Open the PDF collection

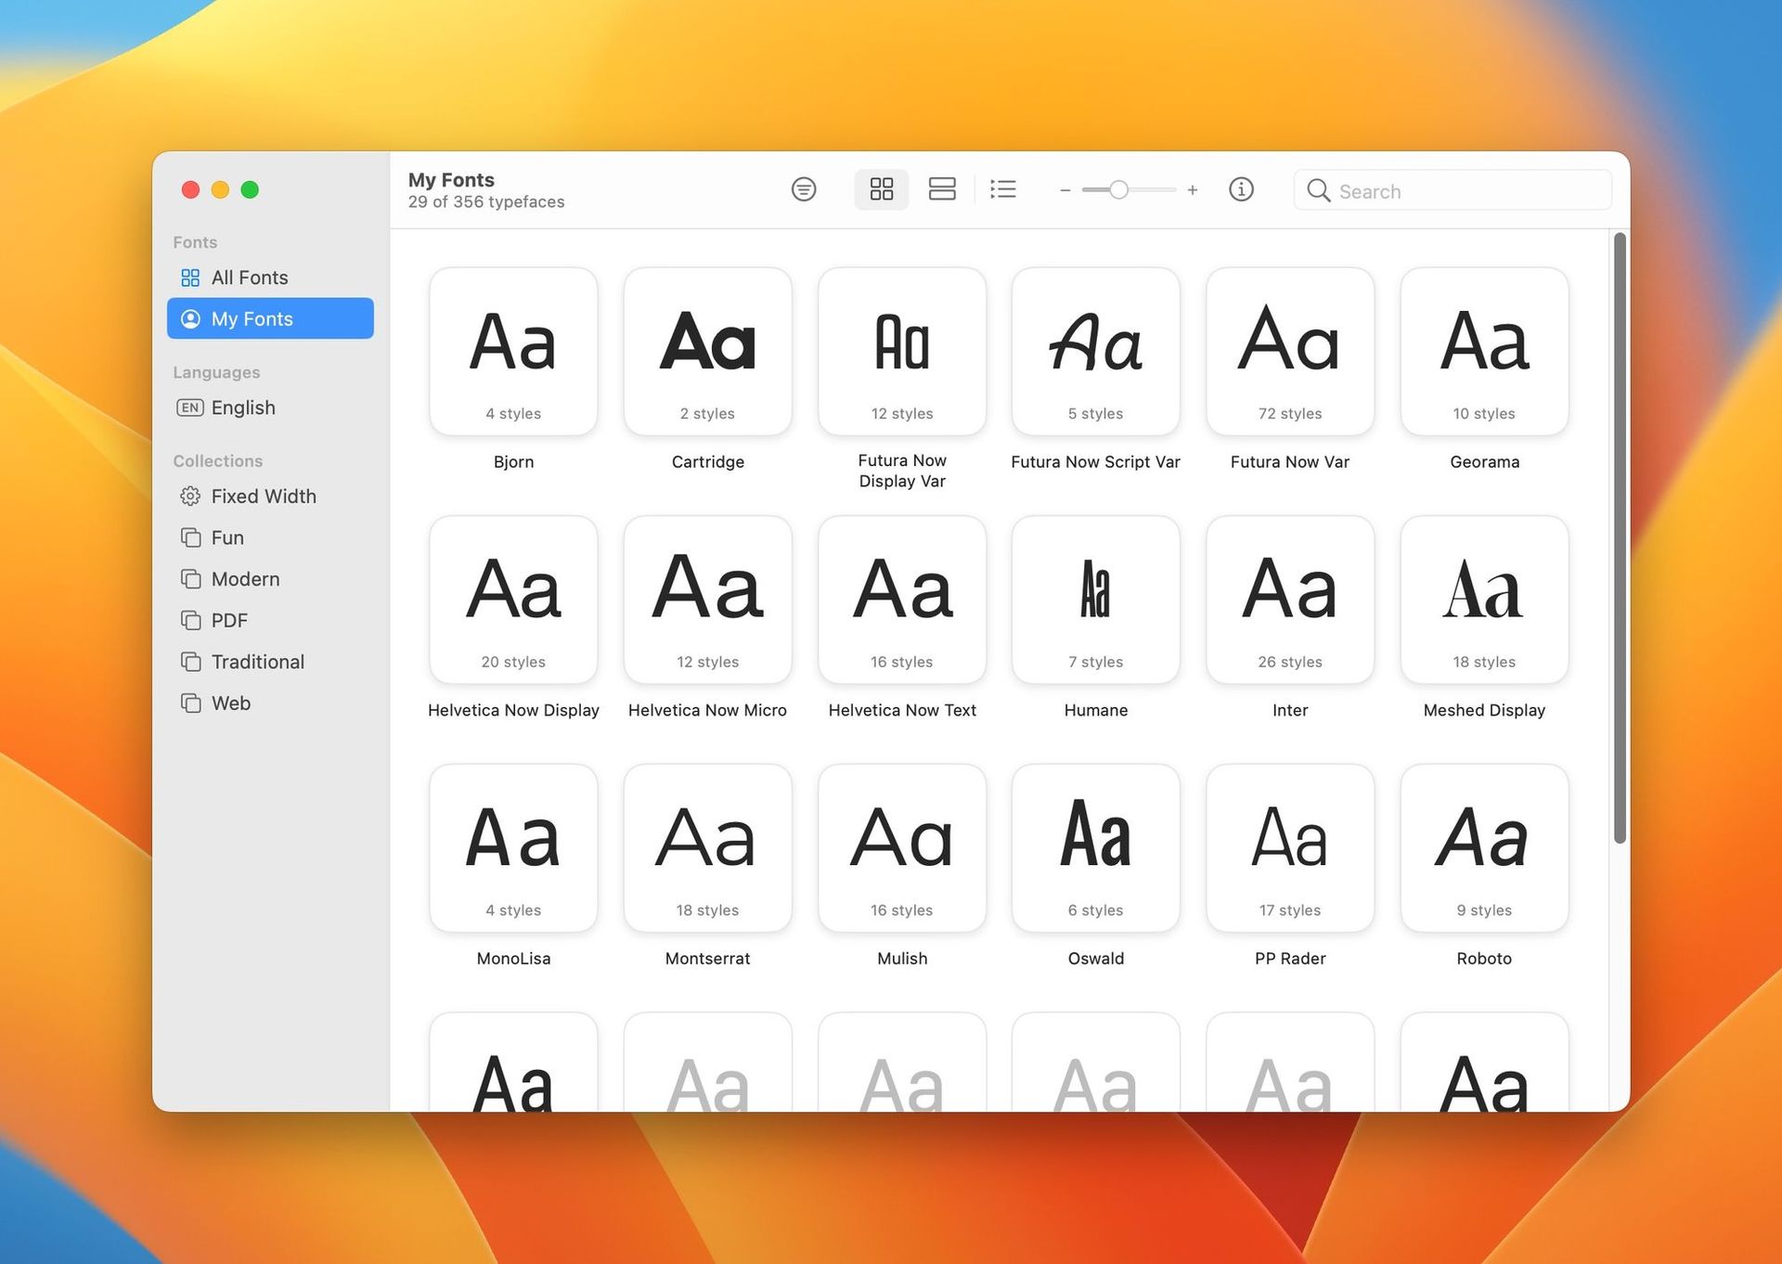coord(270,620)
